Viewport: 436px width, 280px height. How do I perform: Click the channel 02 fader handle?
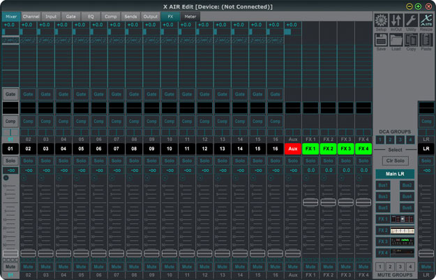tap(28, 253)
